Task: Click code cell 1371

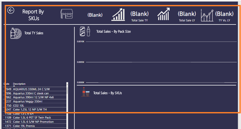Action: coord(8,126)
